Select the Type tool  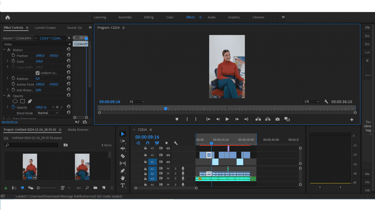click(x=123, y=185)
